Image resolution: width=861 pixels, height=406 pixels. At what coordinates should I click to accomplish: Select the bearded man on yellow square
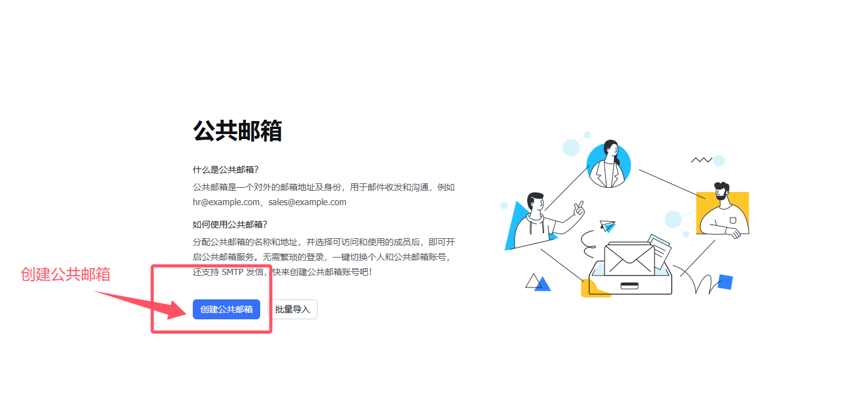pos(724,212)
